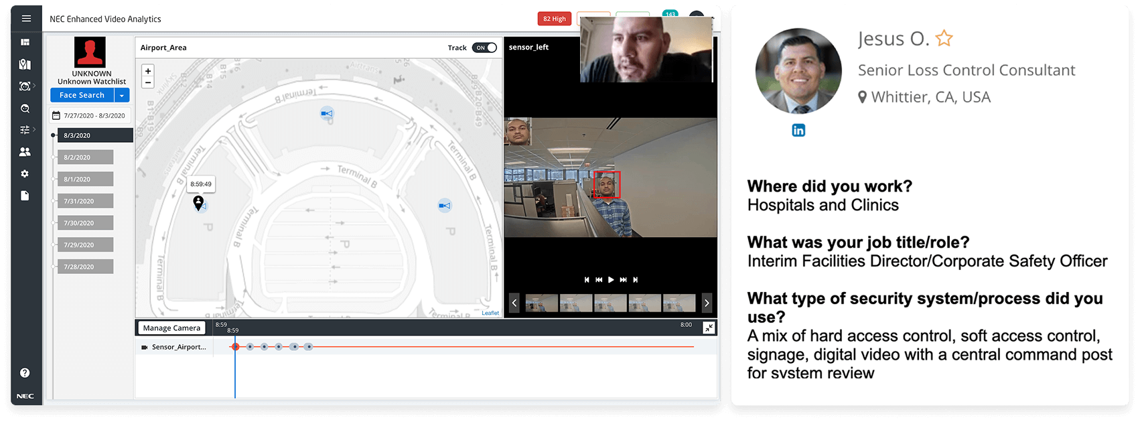The width and height of the screenshot is (1140, 422).
Task: Collapse the timeline panel with shrink icon
Action: click(709, 328)
